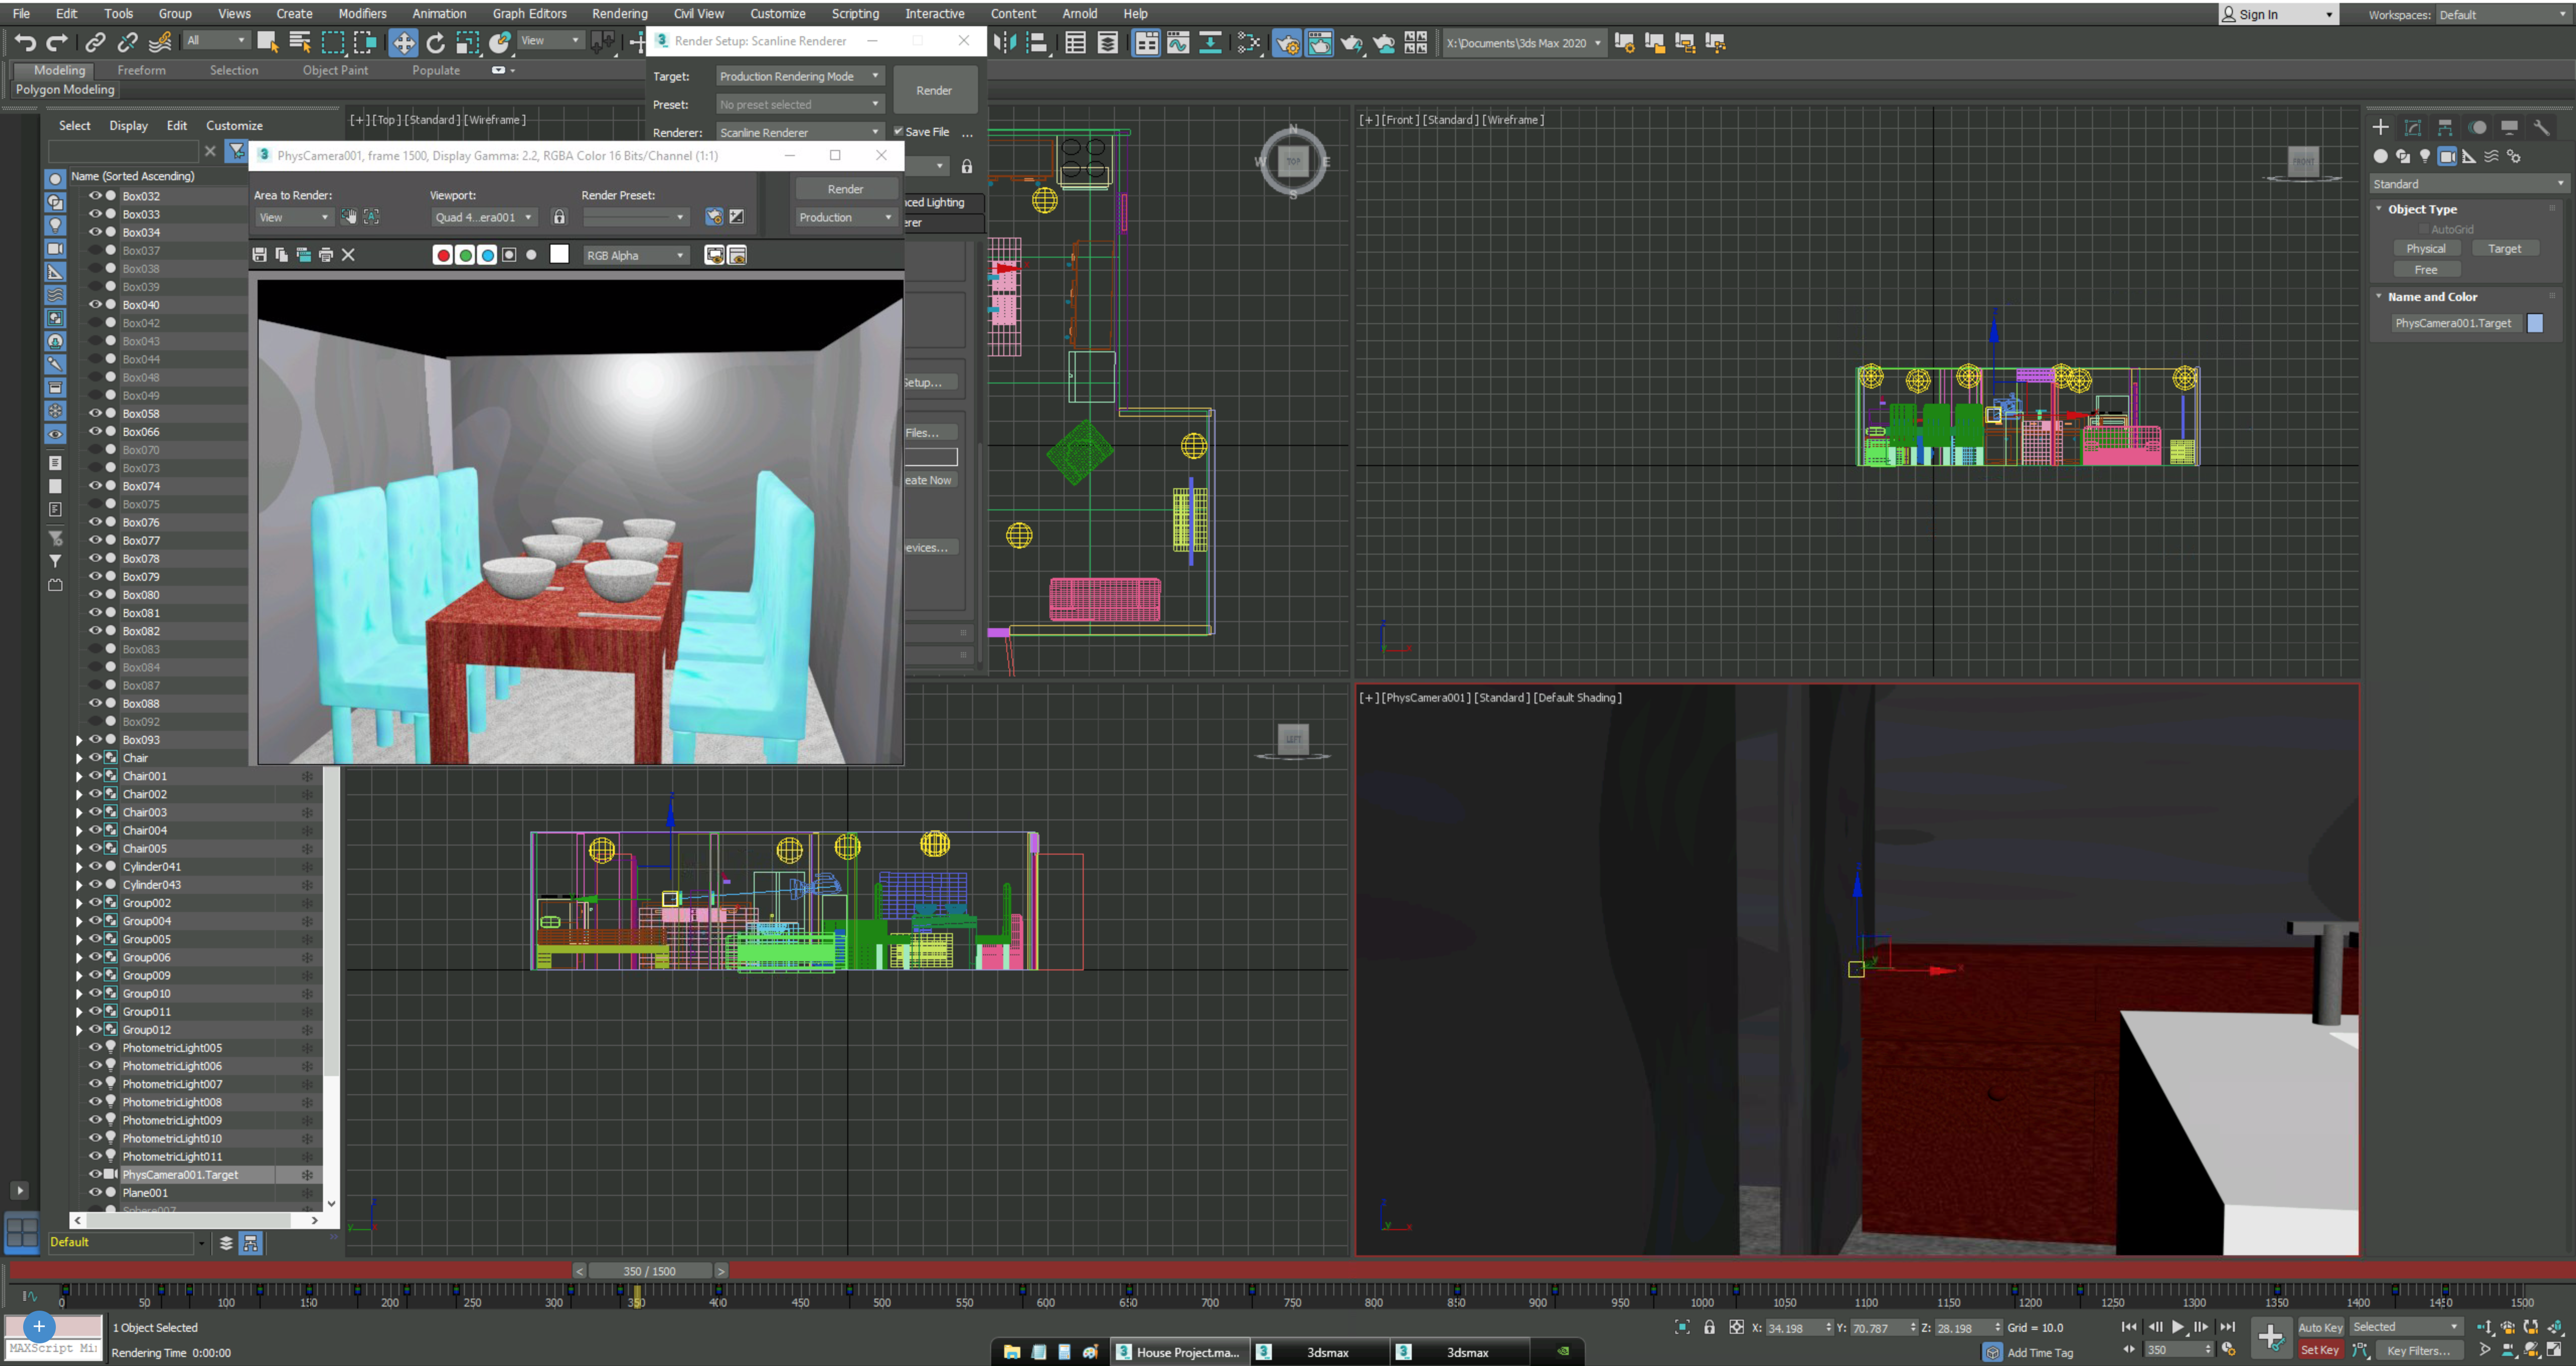Screen dimensions: 2576x1366
Task: Open the Scripting menu
Action: point(855,13)
